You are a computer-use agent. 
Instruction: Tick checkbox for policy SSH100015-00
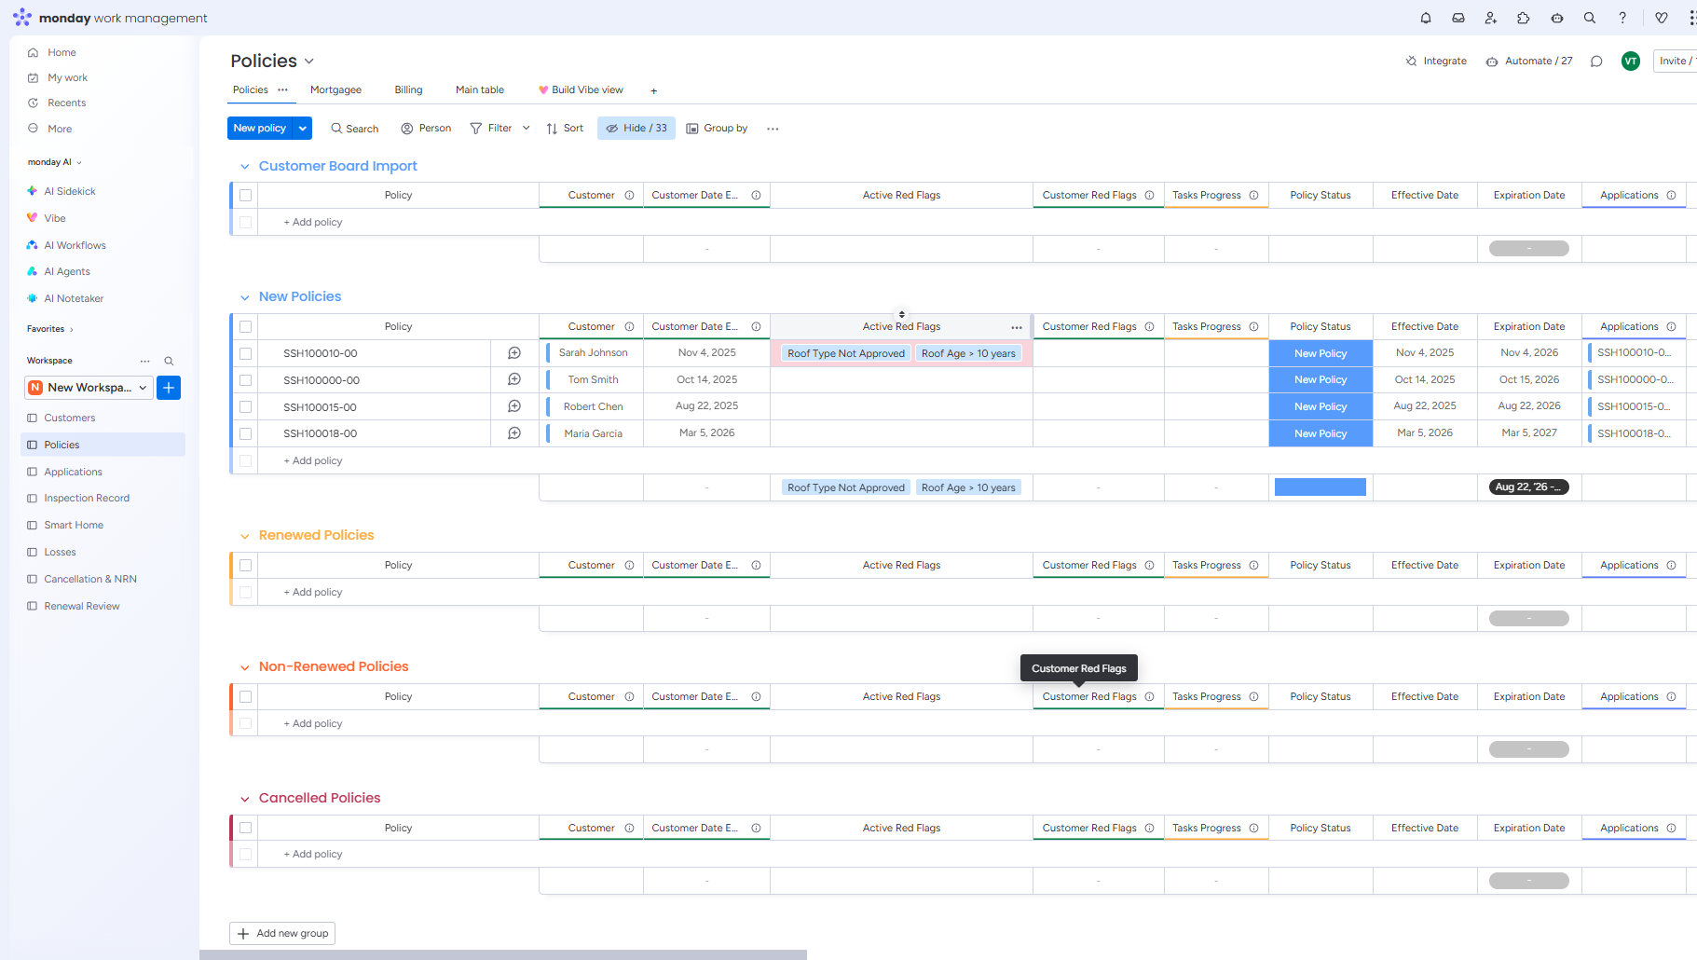[245, 407]
